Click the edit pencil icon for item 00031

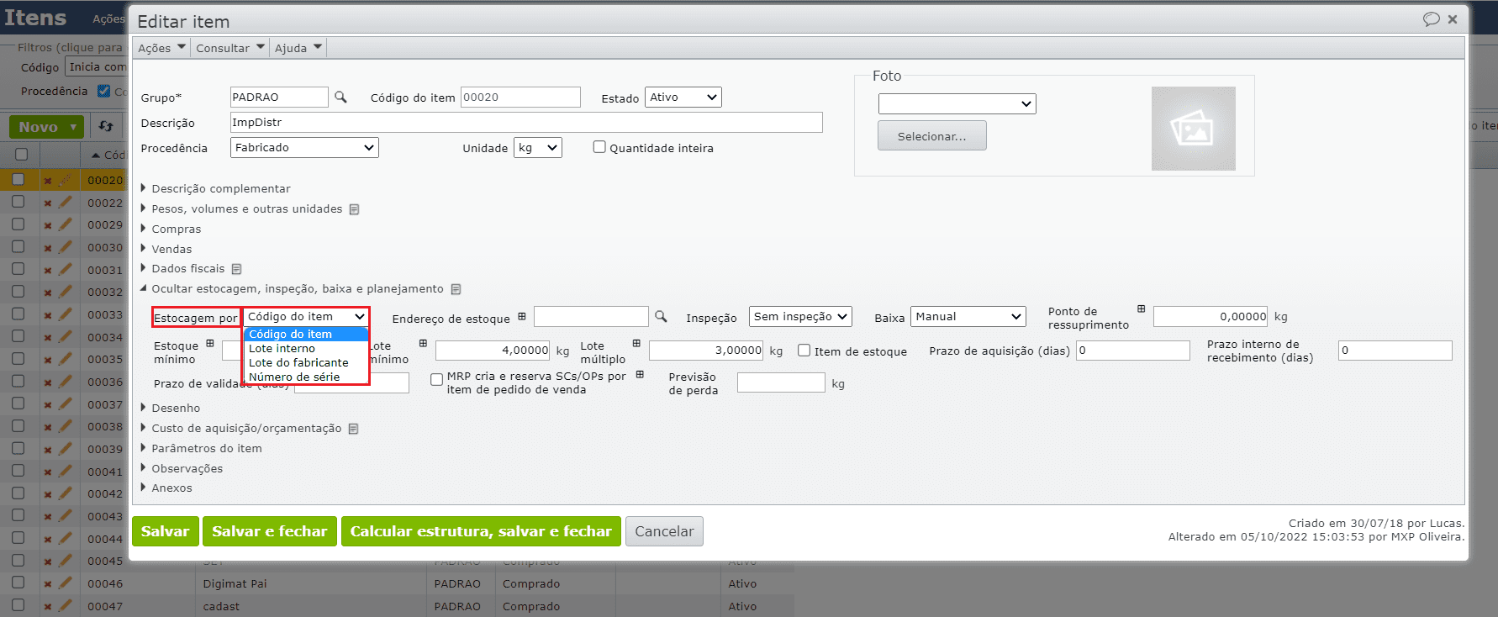point(65,269)
